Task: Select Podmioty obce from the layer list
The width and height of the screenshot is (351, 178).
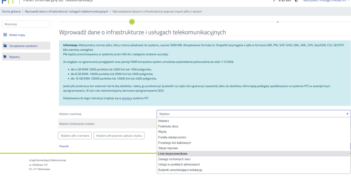Action: [254, 126]
